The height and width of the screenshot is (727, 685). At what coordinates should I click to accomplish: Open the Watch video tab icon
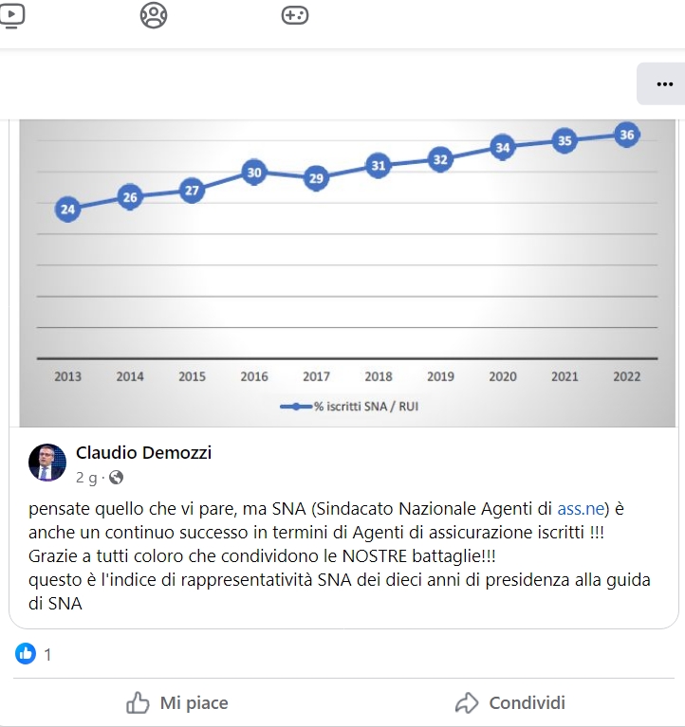pyautogui.click(x=11, y=16)
